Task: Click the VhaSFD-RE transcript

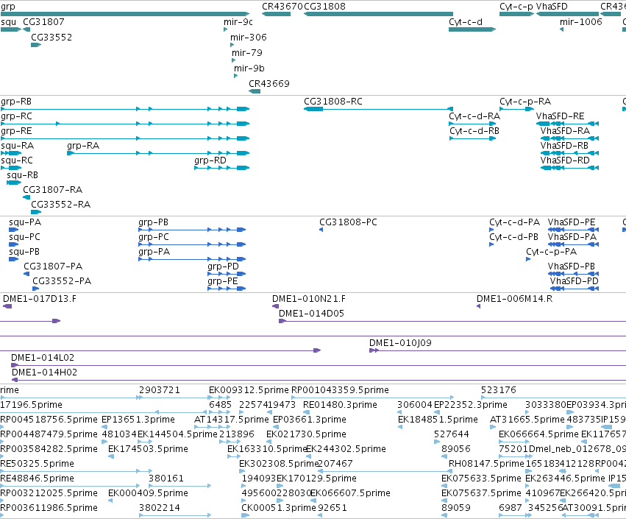Action: [567, 124]
